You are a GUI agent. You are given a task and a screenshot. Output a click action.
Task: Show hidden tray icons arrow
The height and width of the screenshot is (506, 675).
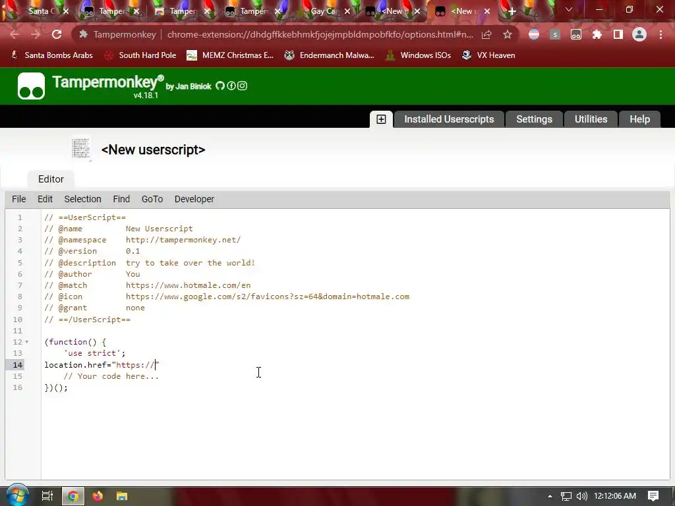[550, 496]
